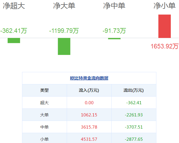Select the 小单 inflow cell 4531.57
The height and width of the screenshot is (143, 179).
tap(89, 139)
